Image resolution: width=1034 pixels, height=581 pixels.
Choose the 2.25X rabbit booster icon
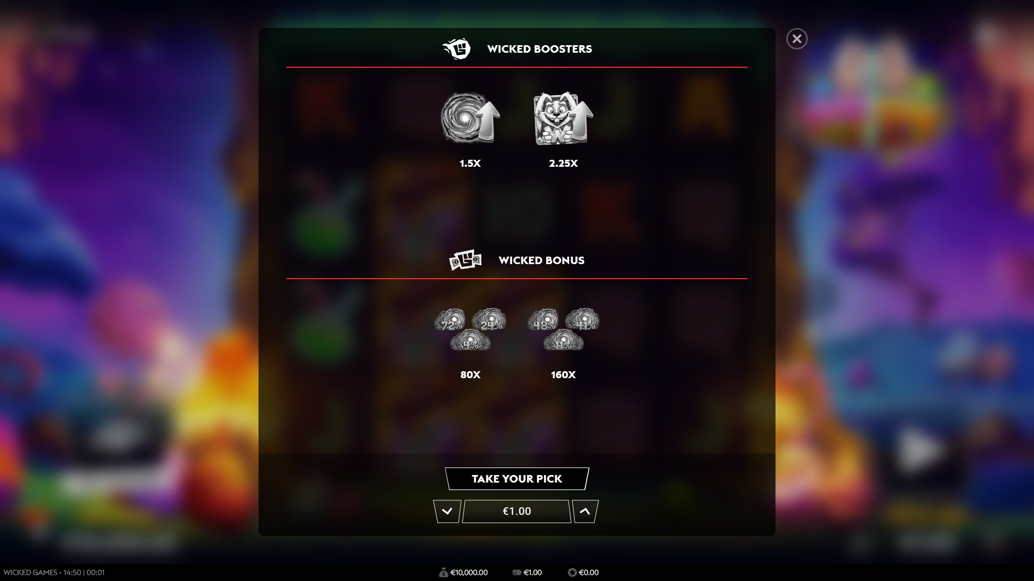(563, 118)
